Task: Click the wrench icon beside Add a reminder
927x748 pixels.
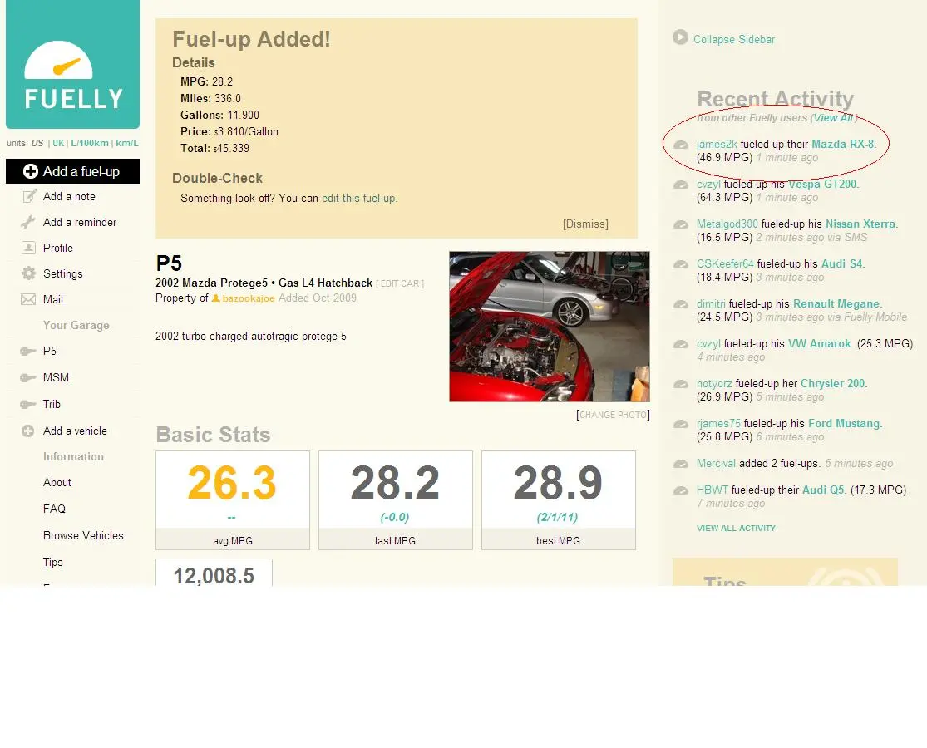Action: (x=28, y=223)
